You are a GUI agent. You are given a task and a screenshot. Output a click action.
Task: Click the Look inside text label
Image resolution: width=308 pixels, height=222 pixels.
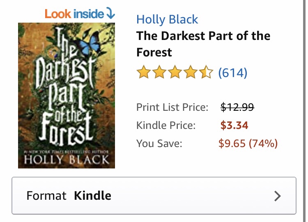pos(74,14)
